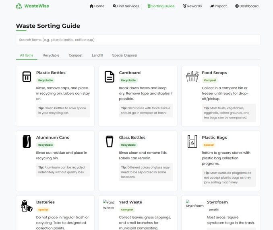Open the Dashboard nav link
This screenshot has width=273, height=230.
(247, 6)
